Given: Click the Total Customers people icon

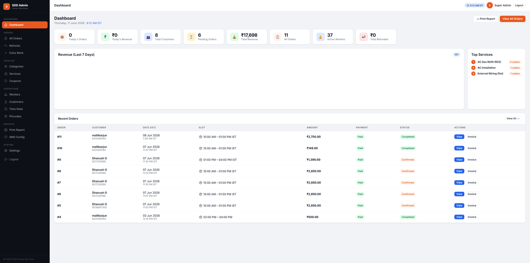Looking at the screenshot, I should point(148,37).
